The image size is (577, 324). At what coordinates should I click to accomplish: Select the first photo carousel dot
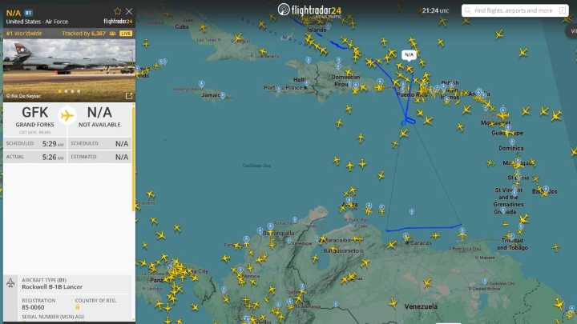[59, 91]
